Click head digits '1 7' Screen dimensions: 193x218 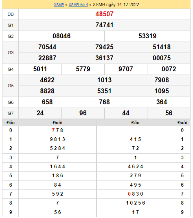pyautogui.click(x=135, y=212)
